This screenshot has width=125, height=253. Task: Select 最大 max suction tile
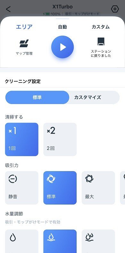(x=98, y=188)
